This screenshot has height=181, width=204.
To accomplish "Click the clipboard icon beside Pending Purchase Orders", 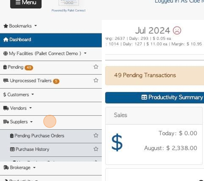I will 12,136.
